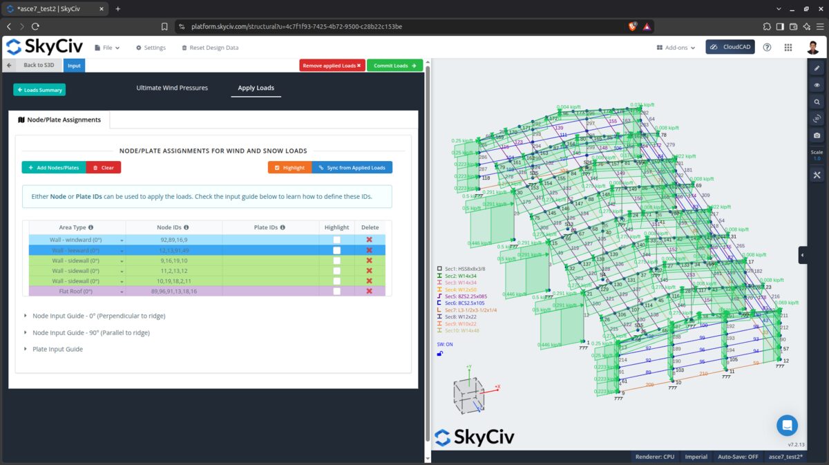Image resolution: width=829 pixels, height=465 pixels.
Task: Open Settings in the top bar
Action: (151, 48)
